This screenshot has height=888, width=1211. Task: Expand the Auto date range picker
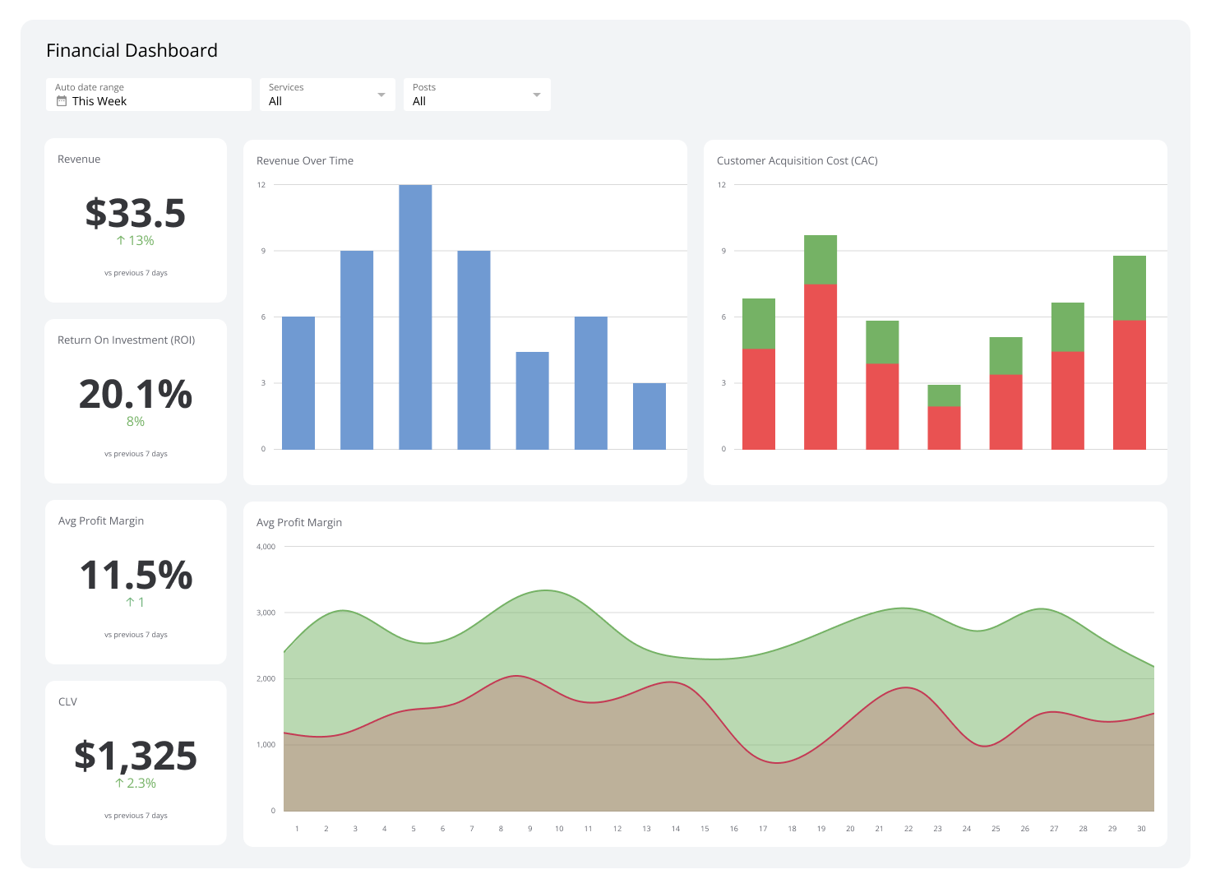[x=148, y=94]
